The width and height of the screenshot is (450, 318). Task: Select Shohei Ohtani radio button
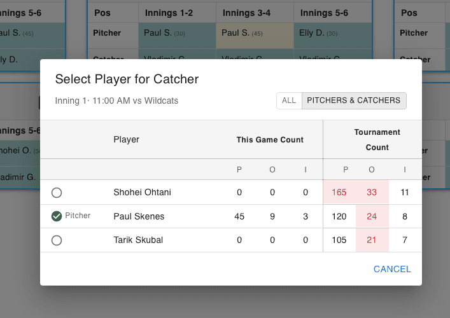[x=57, y=193]
